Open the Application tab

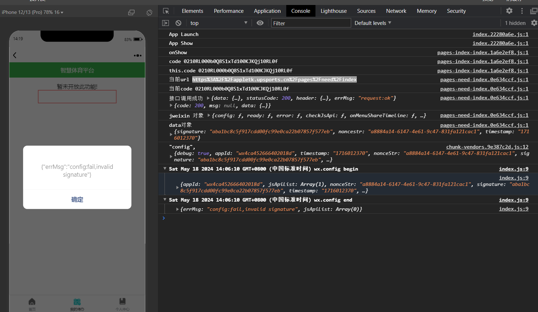(x=267, y=11)
